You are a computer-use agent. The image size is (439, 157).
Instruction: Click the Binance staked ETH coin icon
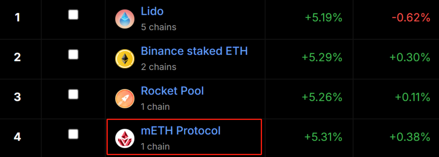click(125, 59)
